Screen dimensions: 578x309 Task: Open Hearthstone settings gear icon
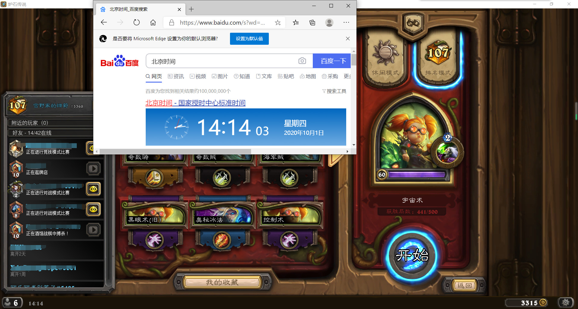(x=566, y=302)
